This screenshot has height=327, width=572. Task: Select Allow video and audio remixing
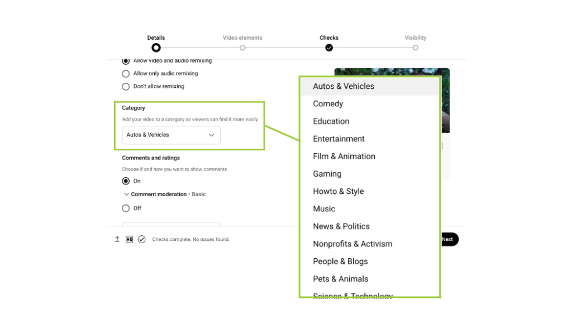click(126, 61)
